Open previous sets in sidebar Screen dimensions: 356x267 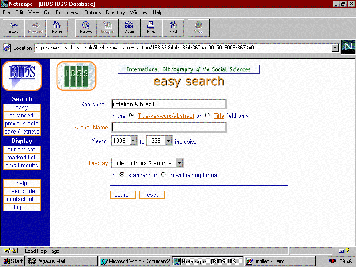(x=22, y=124)
